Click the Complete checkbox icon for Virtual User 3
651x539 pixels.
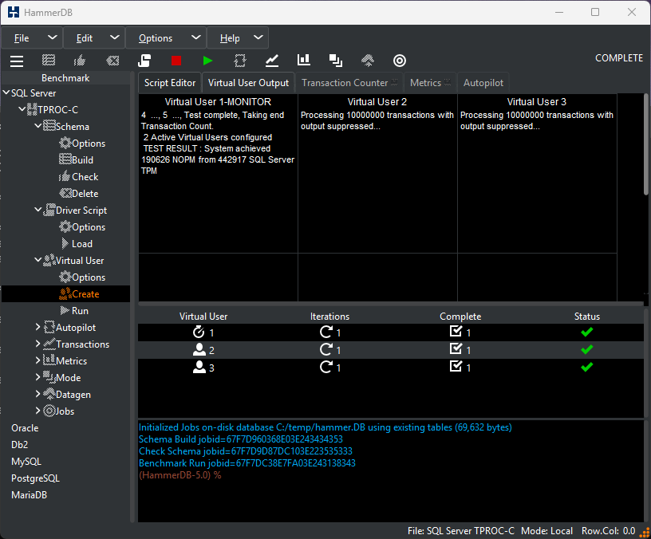click(456, 367)
